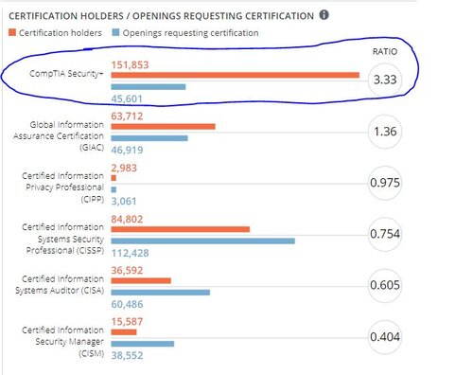Select the 63,712 holders value
The height and width of the screenshot is (375, 473).
click(x=127, y=116)
